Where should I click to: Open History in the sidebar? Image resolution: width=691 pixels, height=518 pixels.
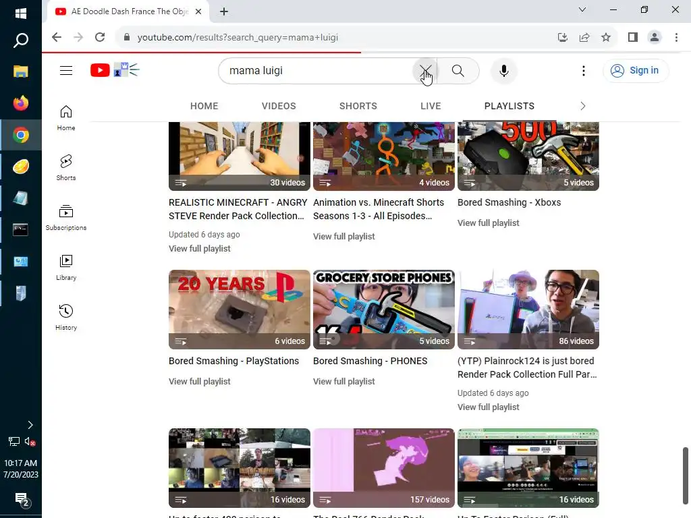coord(66,317)
